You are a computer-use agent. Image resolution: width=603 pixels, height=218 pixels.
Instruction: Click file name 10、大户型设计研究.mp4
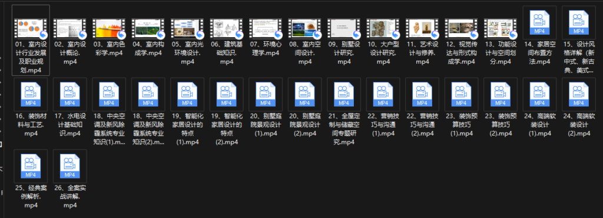383,52
